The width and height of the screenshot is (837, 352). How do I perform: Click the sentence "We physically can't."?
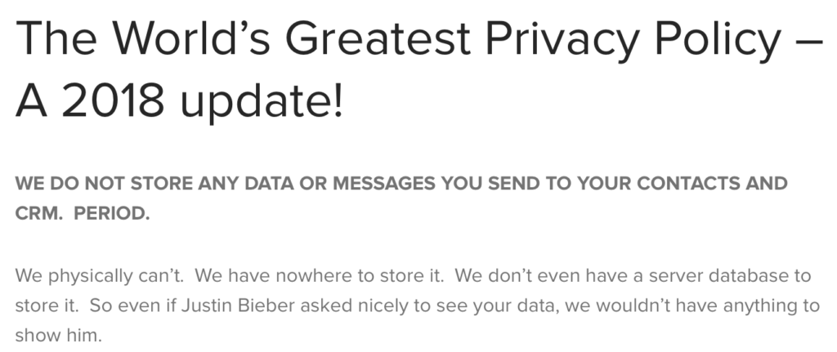coord(99,276)
